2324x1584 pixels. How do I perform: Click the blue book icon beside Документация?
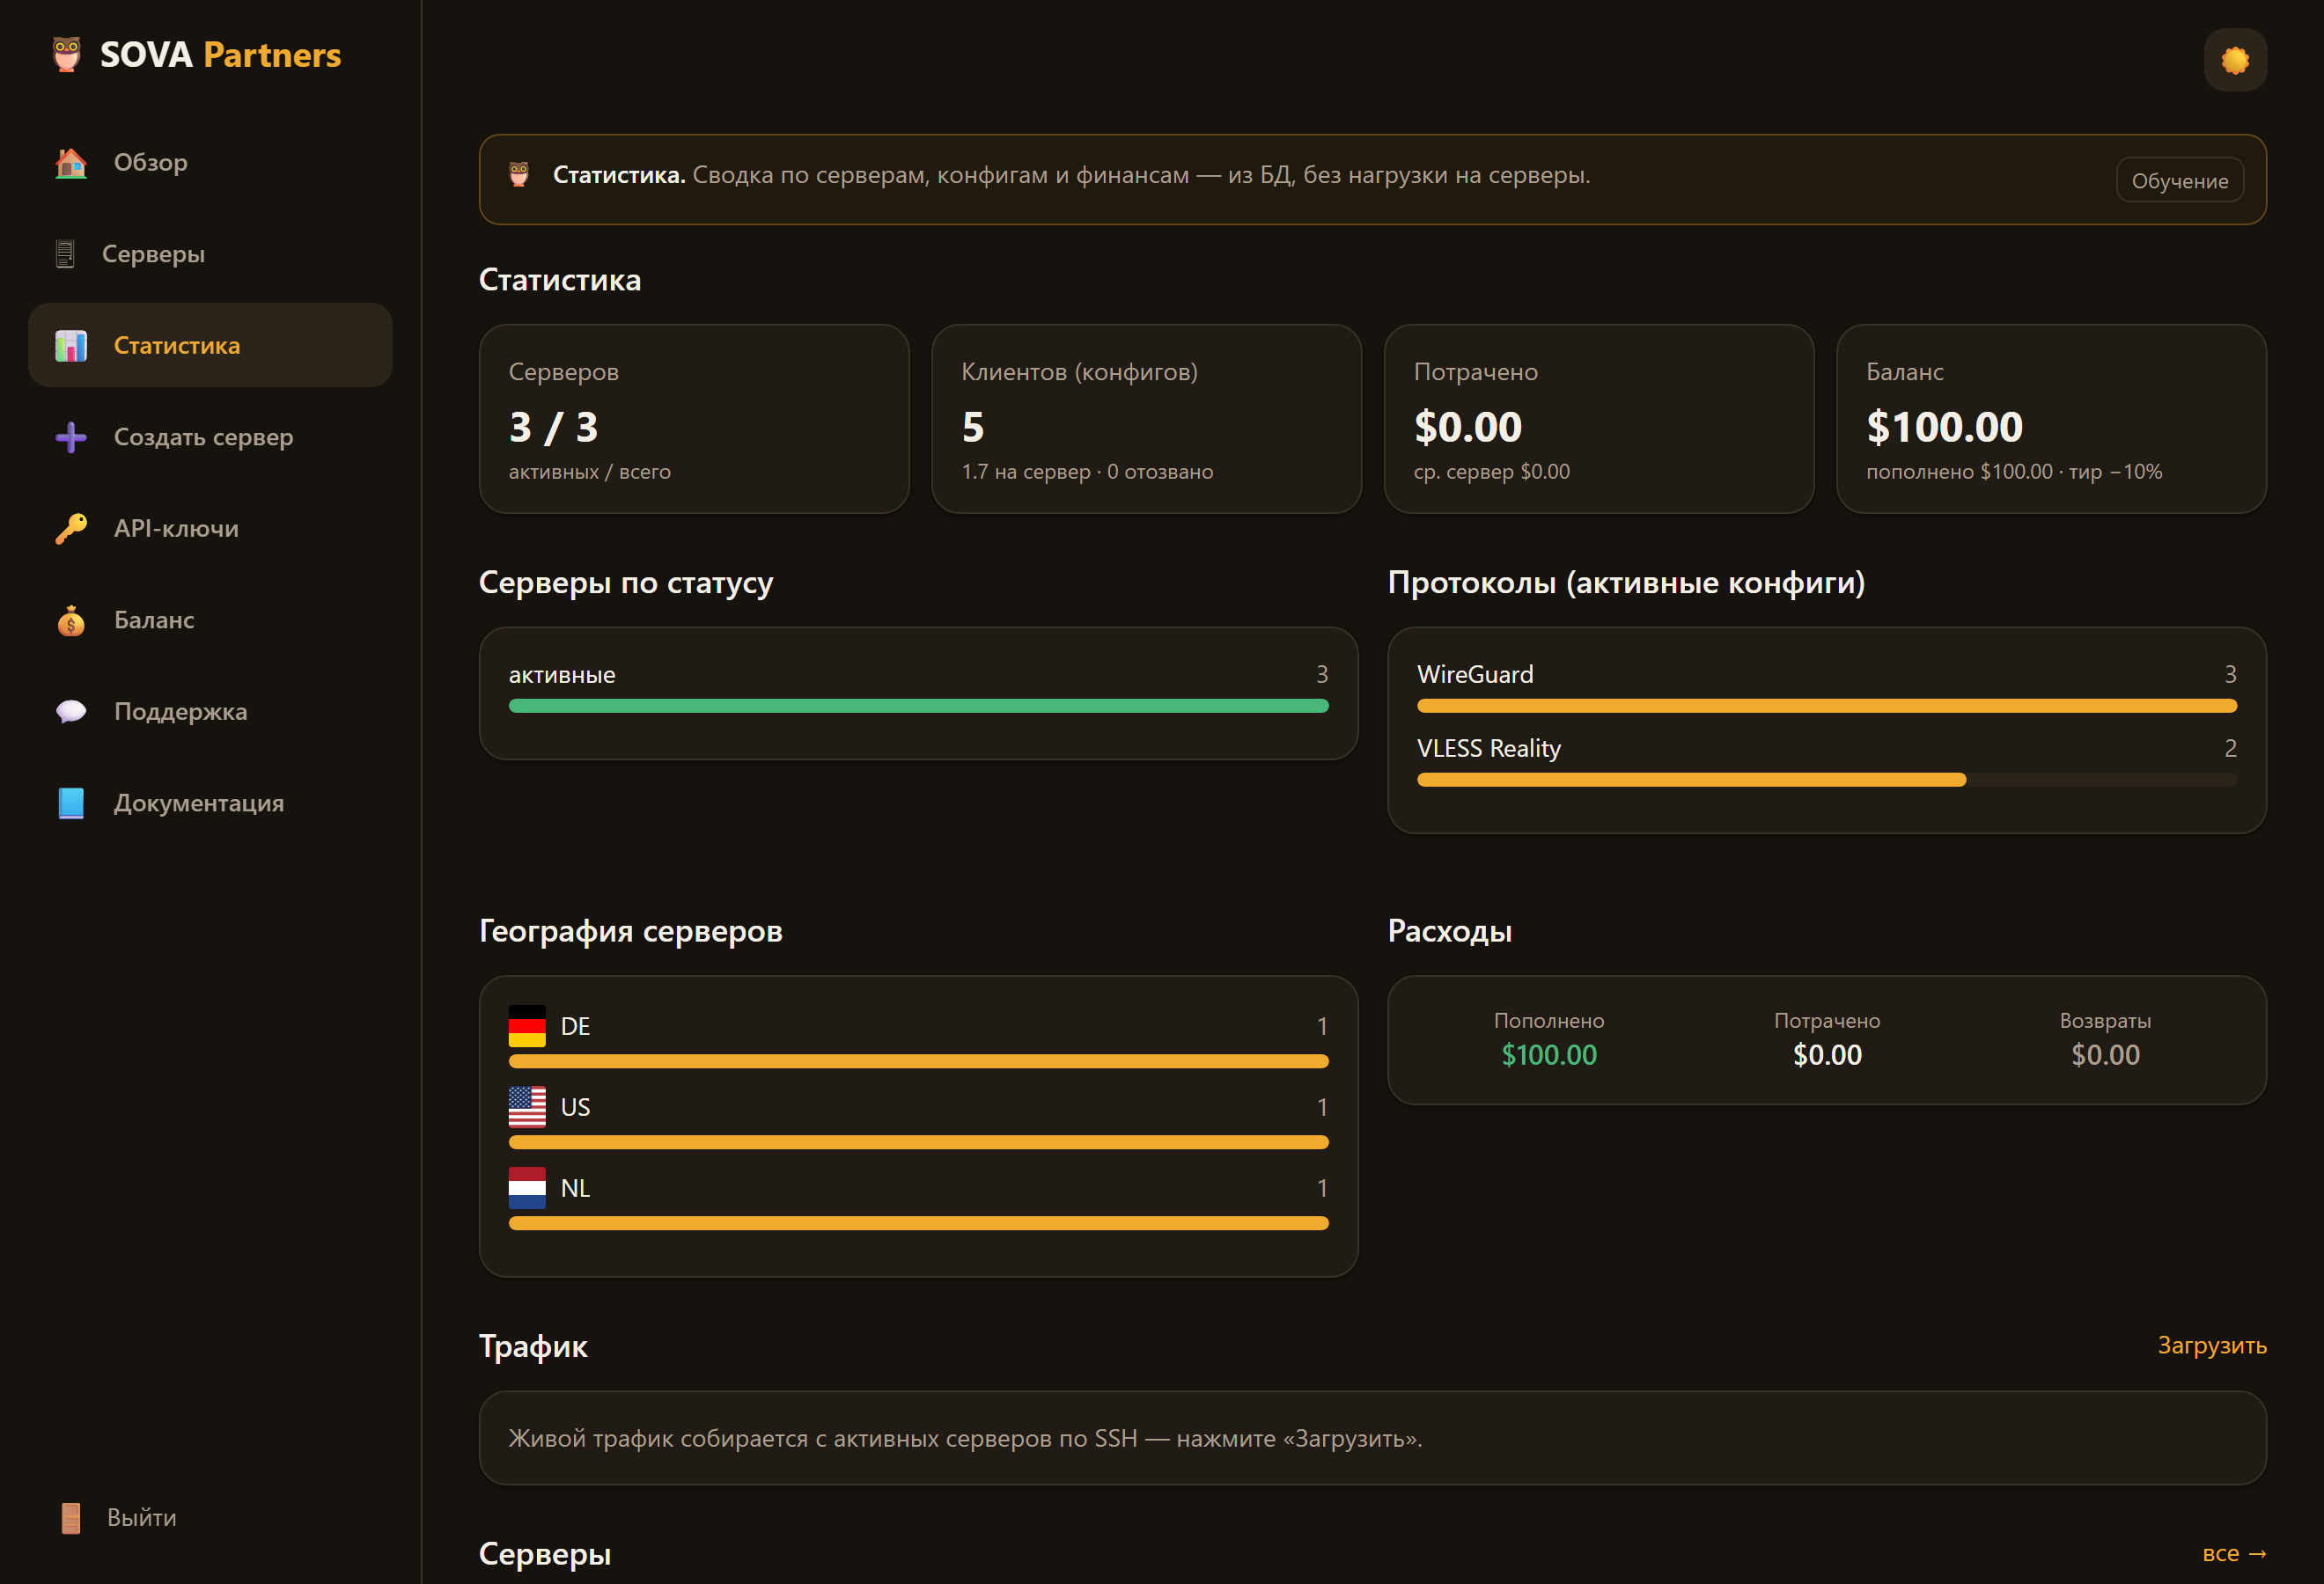[71, 803]
